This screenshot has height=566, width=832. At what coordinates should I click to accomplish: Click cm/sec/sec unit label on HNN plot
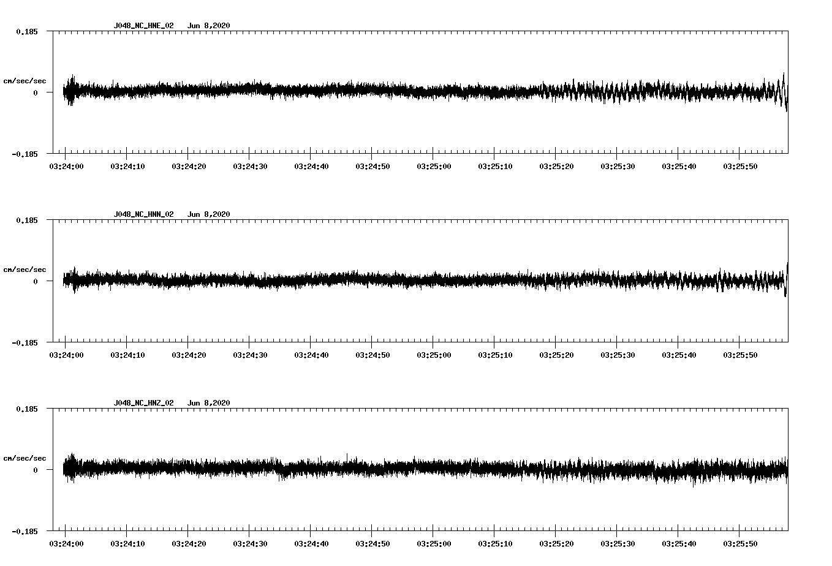[x=25, y=270]
